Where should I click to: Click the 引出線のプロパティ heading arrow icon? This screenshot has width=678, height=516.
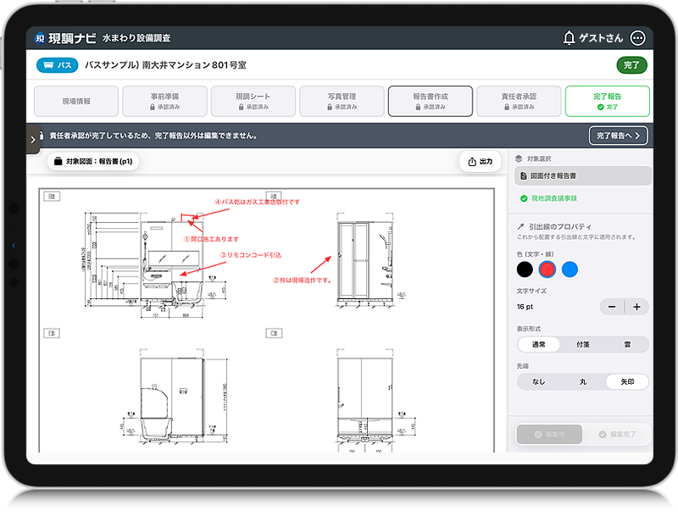click(520, 226)
